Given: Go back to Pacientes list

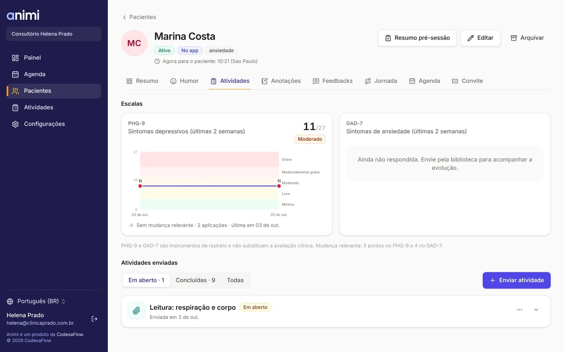Looking at the screenshot, I should pyautogui.click(x=139, y=17).
